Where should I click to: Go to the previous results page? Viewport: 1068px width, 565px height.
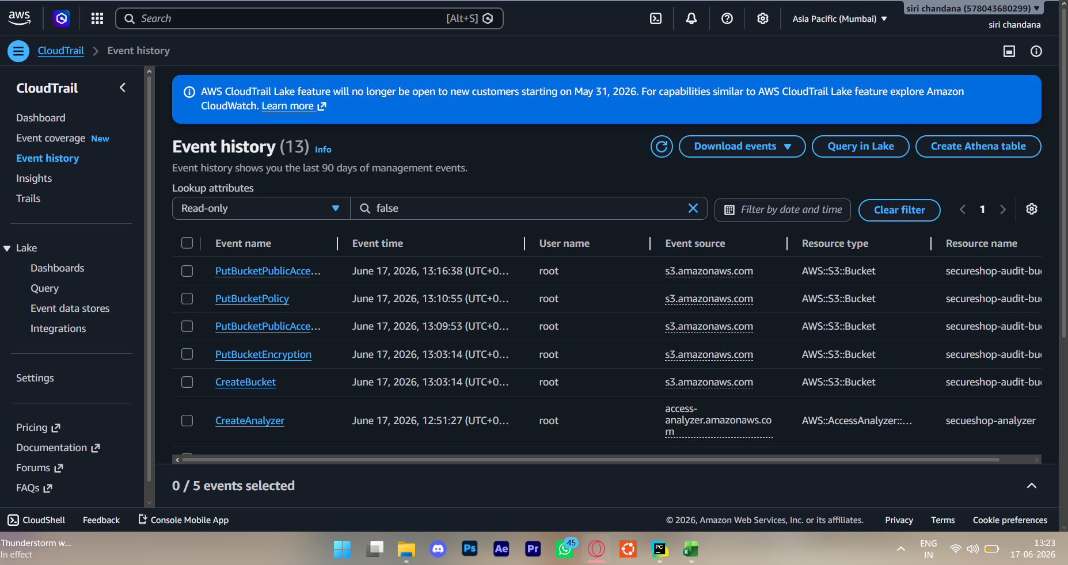(x=963, y=209)
